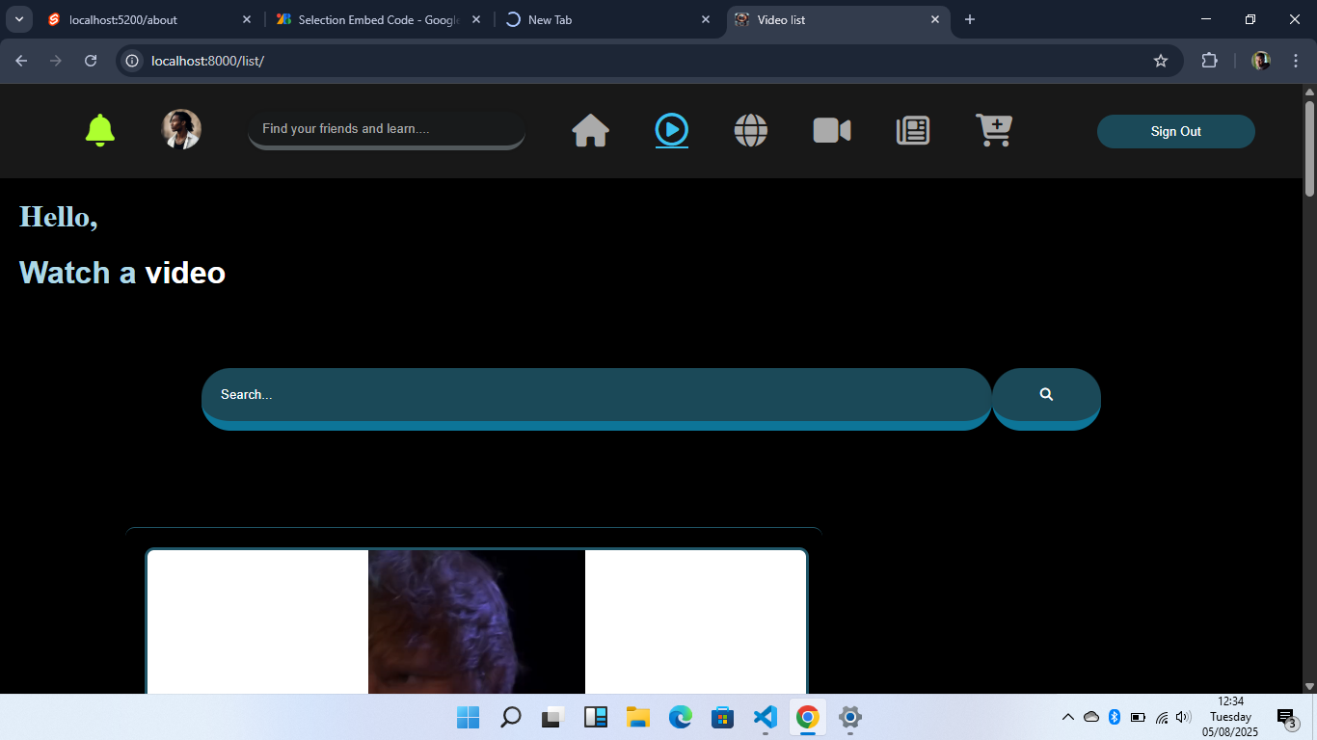Show hidden icons in system tray
The image size is (1317, 740).
[1067, 717]
